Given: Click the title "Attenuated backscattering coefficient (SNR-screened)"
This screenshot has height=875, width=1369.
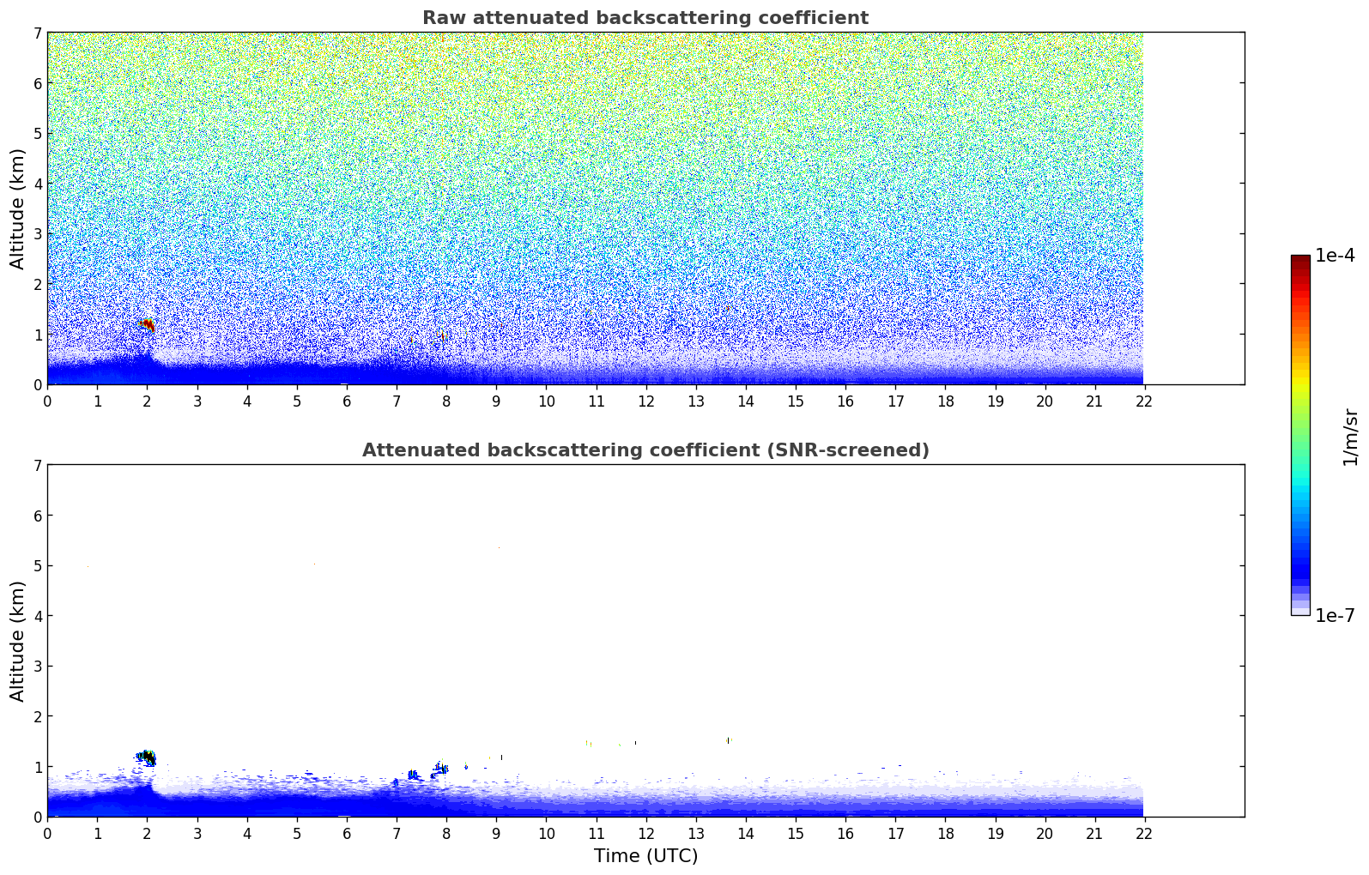Looking at the screenshot, I should tap(645, 450).
